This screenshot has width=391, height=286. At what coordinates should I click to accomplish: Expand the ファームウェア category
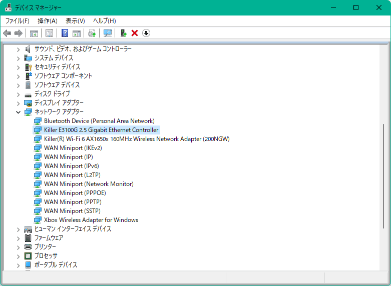pyautogui.click(x=19, y=238)
